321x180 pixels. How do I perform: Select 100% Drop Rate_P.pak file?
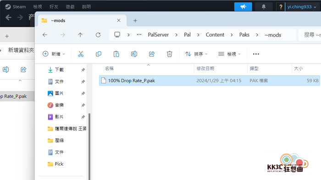(209, 80)
